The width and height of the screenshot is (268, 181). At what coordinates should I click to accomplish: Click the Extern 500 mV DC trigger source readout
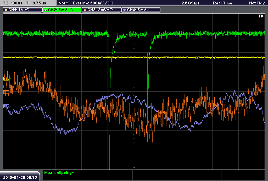point(93,3)
